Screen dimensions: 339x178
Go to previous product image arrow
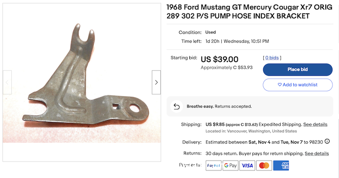coord(7,82)
